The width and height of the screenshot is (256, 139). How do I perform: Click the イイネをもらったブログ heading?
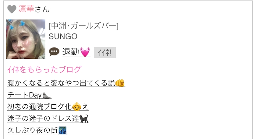[x=44, y=69]
